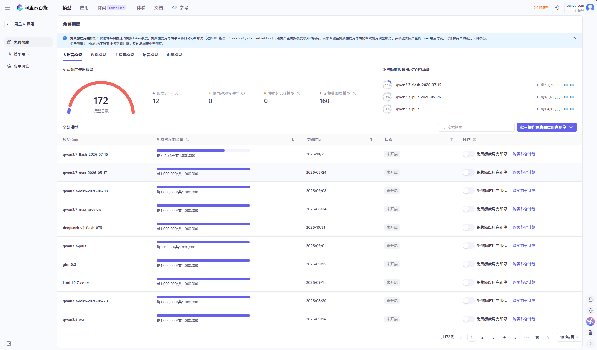597x350 pixels.
Task: Click the 模型用量 bar chart icon
Action: click(x=9, y=54)
